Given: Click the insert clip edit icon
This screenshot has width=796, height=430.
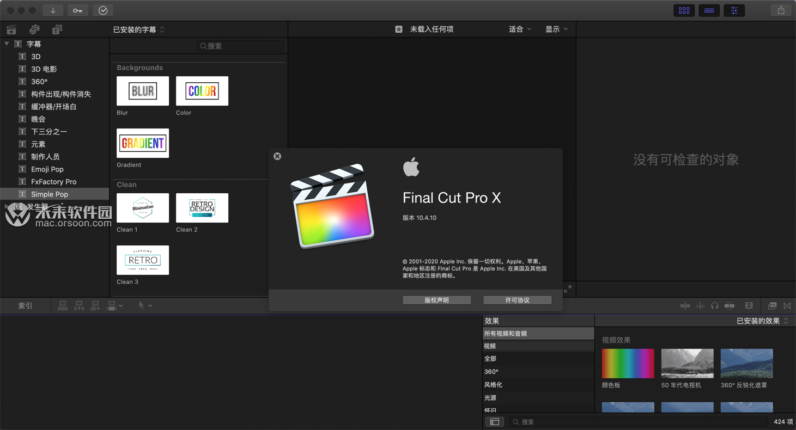Looking at the screenshot, I should [79, 306].
